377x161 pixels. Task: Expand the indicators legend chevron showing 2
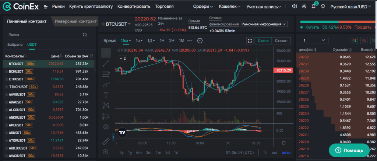123,58
